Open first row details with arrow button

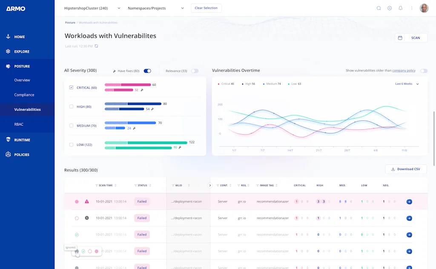(x=409, y=202)
